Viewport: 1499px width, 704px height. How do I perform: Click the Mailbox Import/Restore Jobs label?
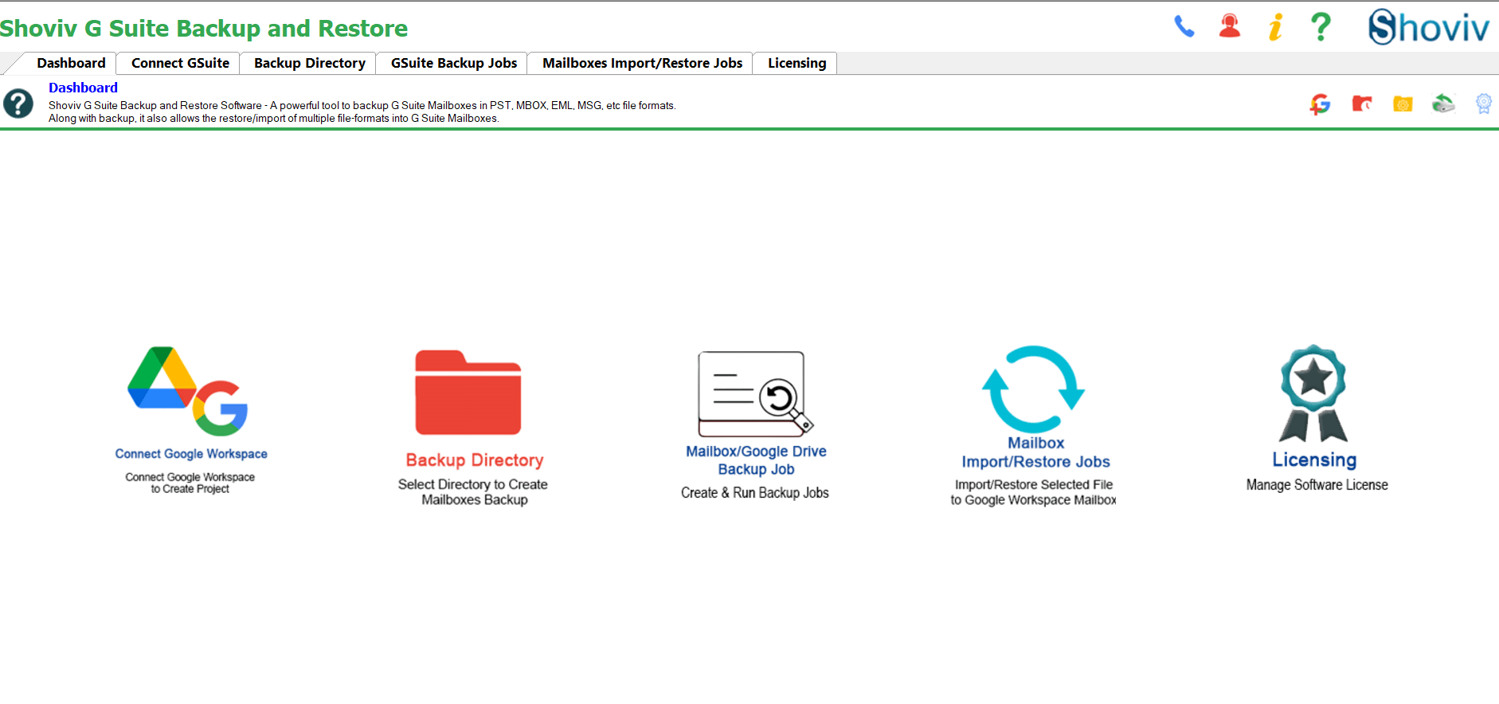1035,452
